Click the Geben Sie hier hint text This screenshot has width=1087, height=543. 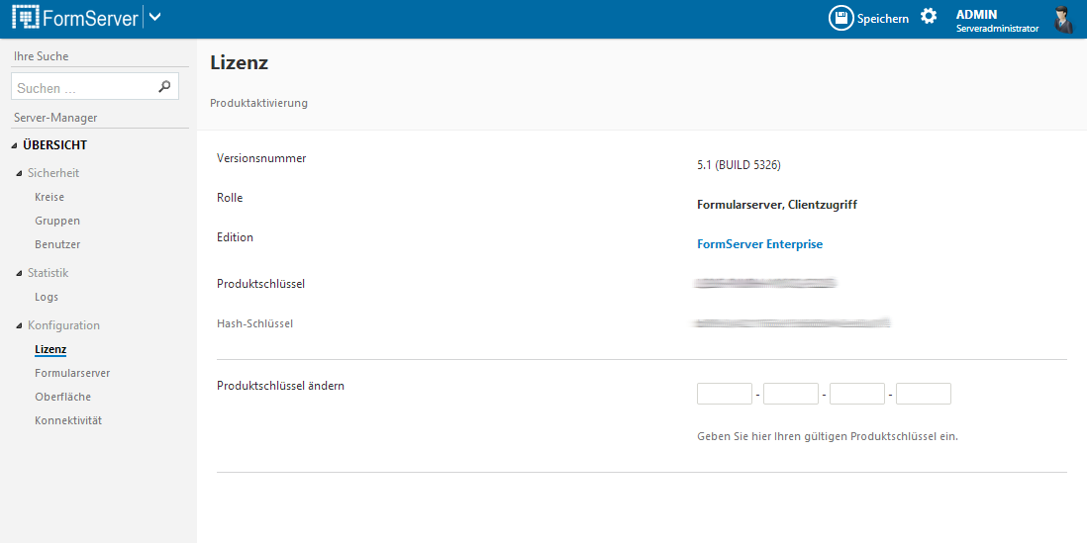point(828,437)
